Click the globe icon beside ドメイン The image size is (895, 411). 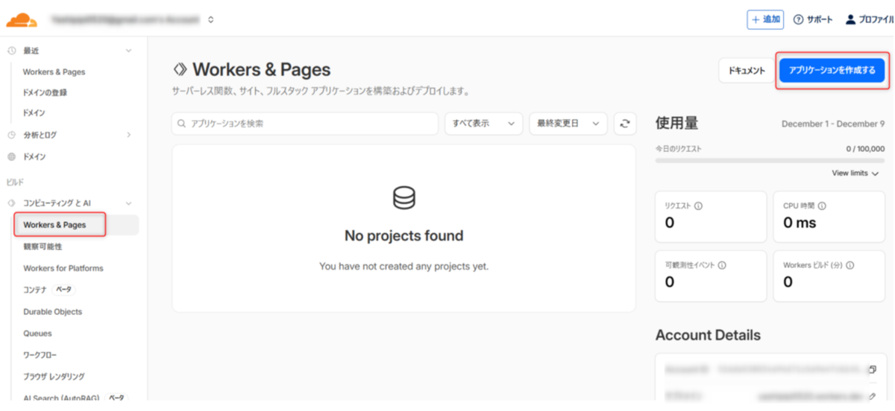pos(11,157)
